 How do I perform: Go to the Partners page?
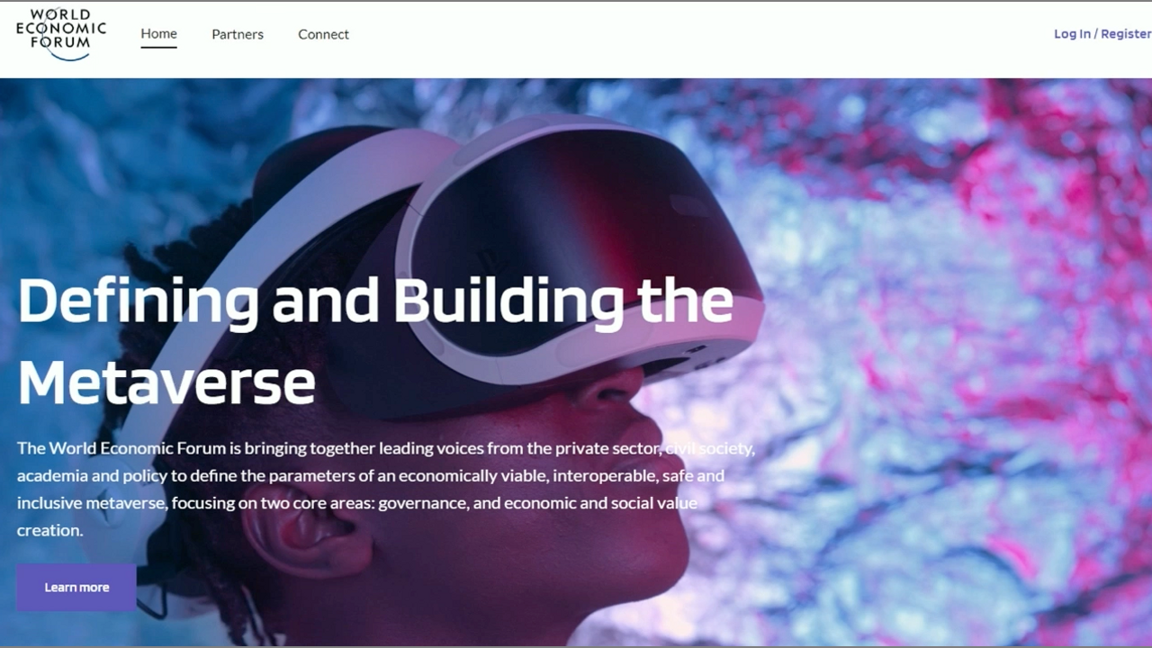tap(238, 34)
